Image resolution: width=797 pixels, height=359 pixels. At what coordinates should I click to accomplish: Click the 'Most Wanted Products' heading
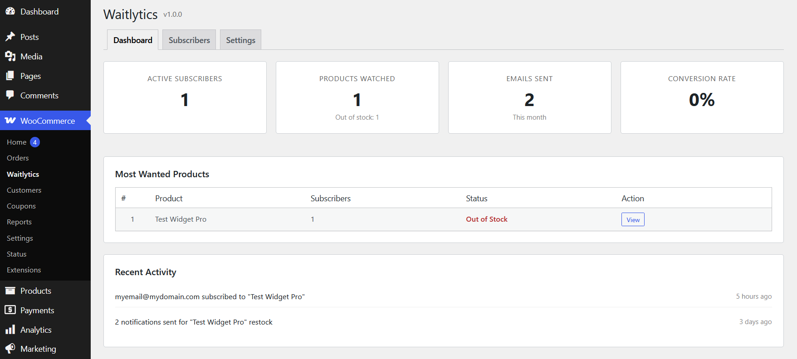pyautogui.click(x=162, y=174)
